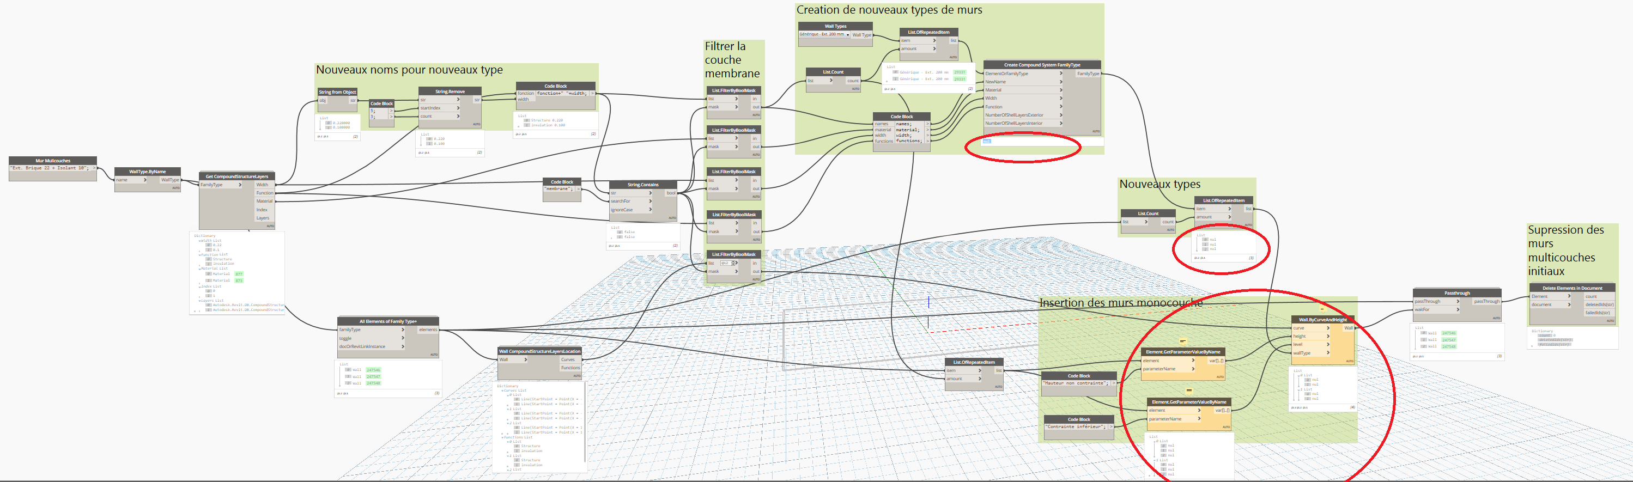Click output arrow of "Hauteur non contrainte" code block

[x=1113, y=383]
